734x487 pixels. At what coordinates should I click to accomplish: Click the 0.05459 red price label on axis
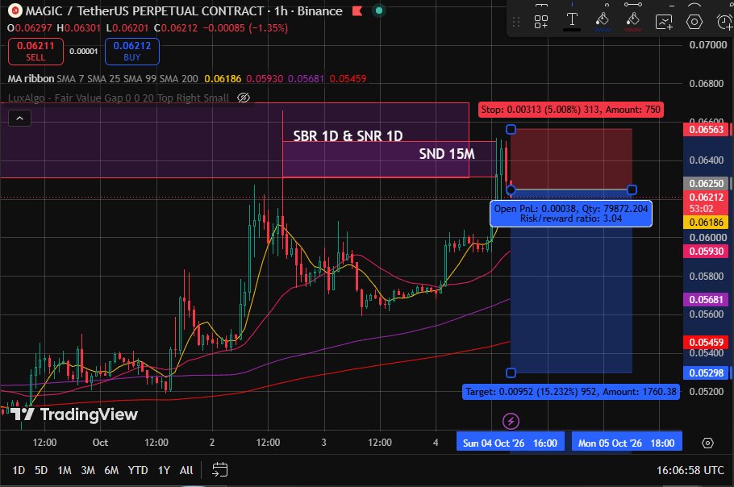[x=706, y=343]
